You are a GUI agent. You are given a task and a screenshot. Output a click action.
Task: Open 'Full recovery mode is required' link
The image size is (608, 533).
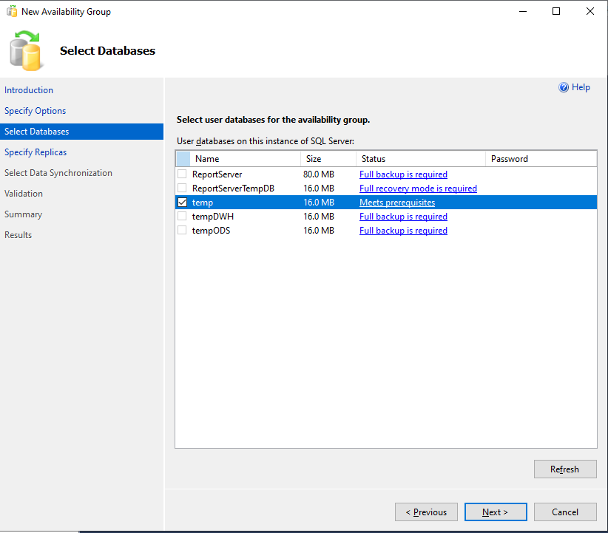(418, 189)
